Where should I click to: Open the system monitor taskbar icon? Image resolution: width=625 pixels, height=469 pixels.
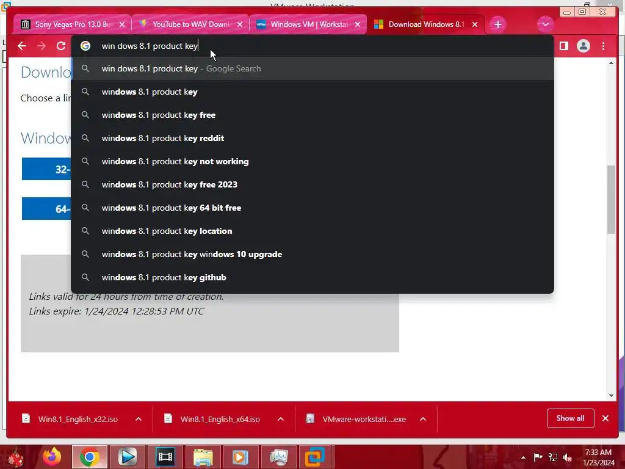coord(278,457)
